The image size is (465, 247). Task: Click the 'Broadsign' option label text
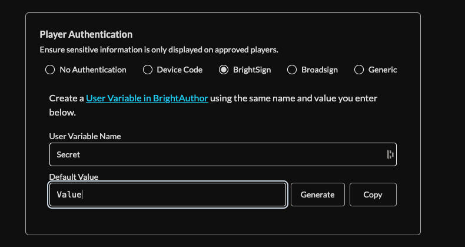point(320,70)
